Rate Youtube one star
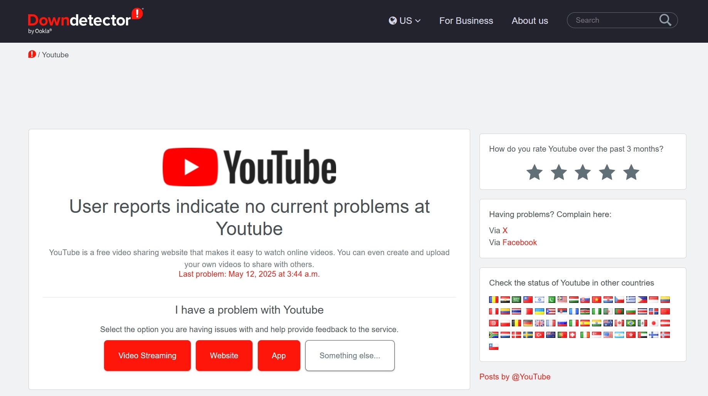 pyautogui.click(x=535, y=172)
